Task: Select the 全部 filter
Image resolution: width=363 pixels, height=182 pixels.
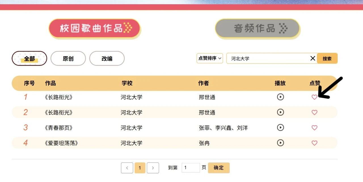Action: (29, 59)
